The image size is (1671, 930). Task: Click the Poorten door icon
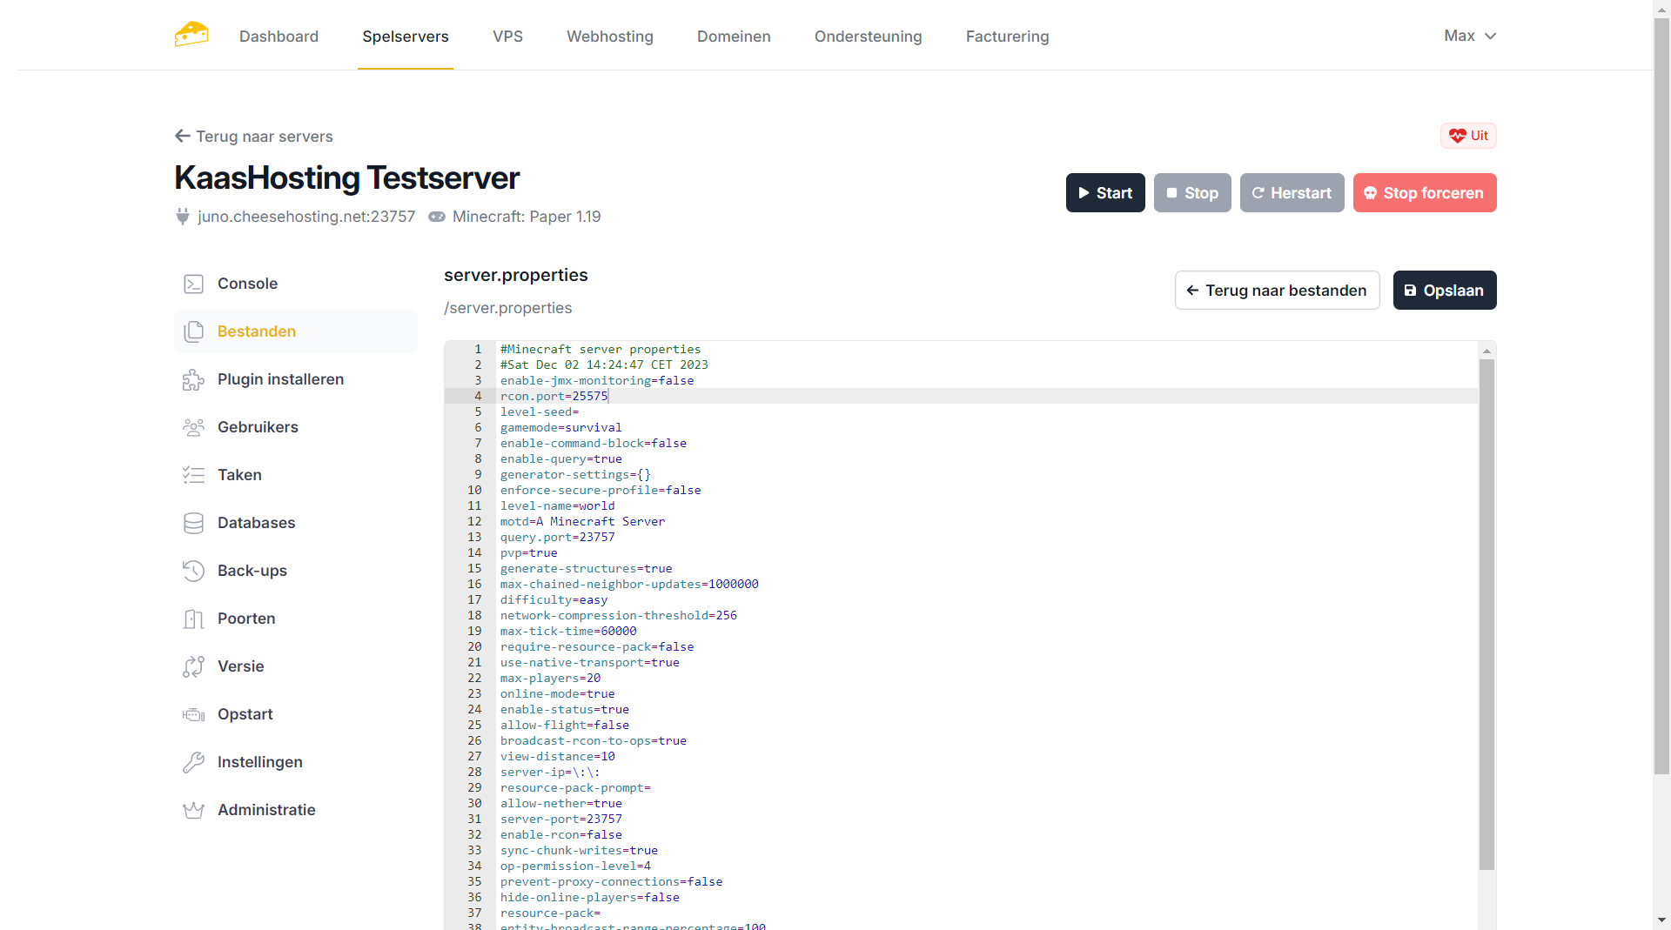coord(193,619)
